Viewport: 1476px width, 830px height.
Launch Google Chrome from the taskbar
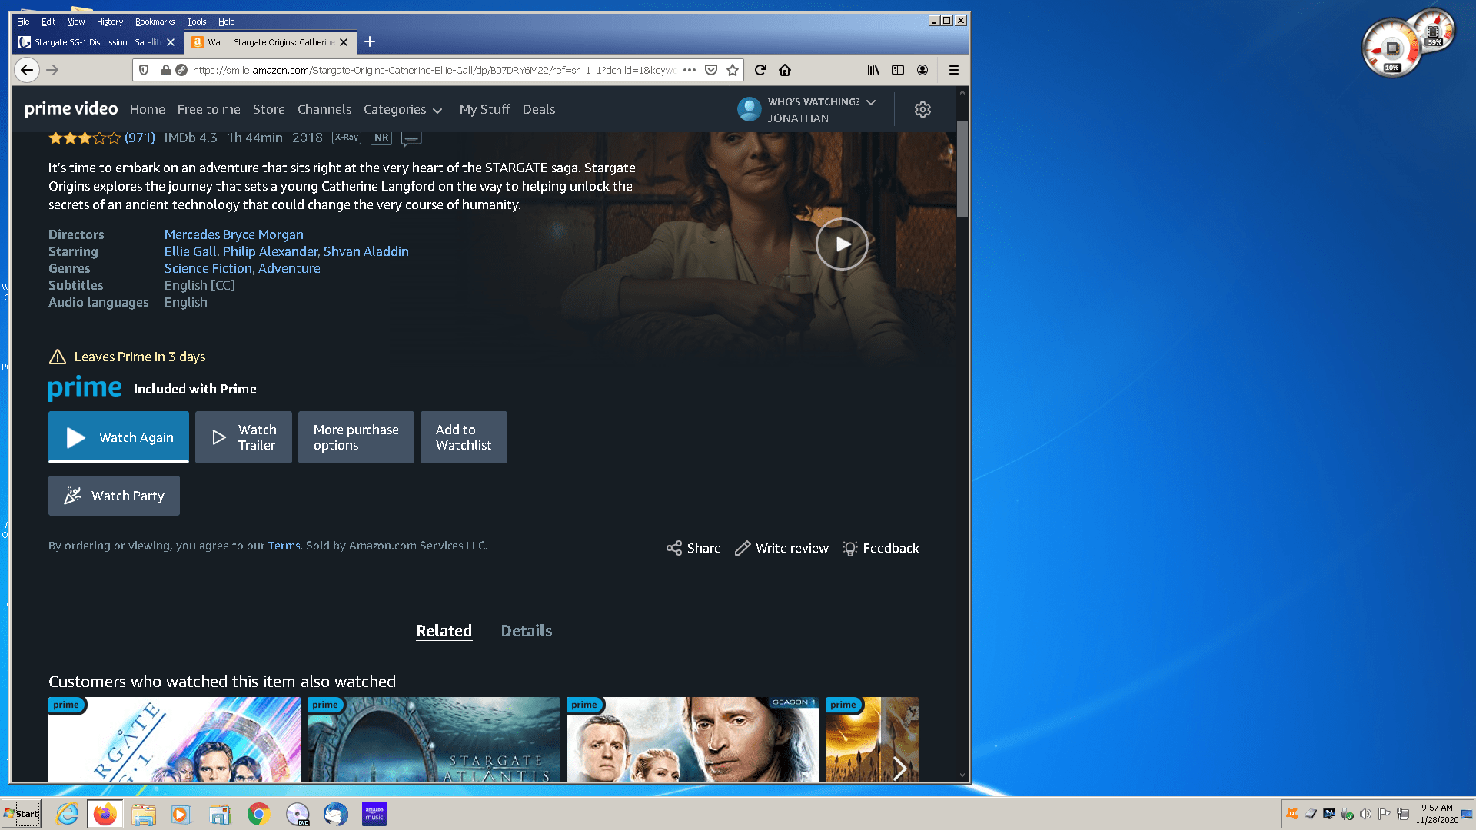coord(259,814)
